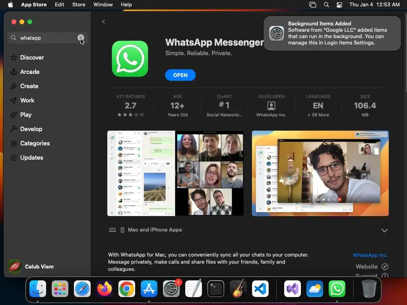Open the Edit menu

click(60, 5)
